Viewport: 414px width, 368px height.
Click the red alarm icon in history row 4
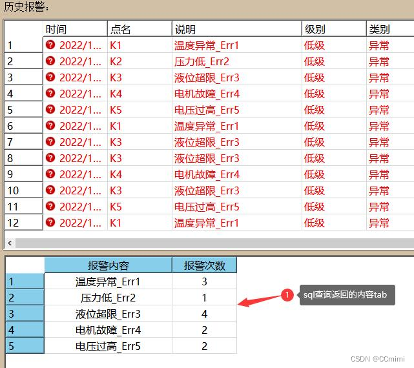(50, 93)
